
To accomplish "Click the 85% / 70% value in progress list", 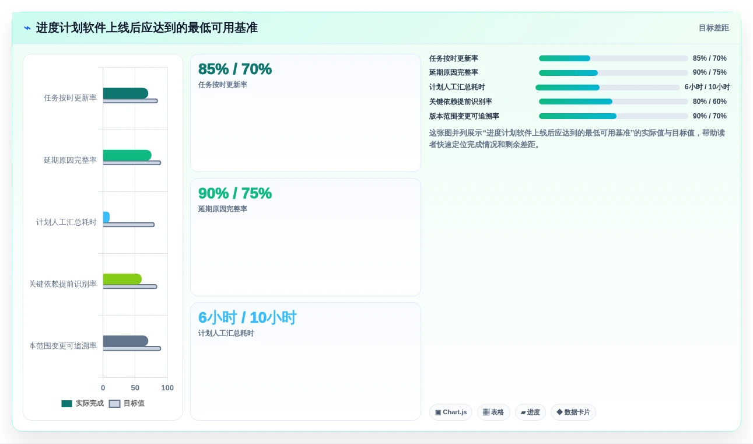I will [710, 58].
